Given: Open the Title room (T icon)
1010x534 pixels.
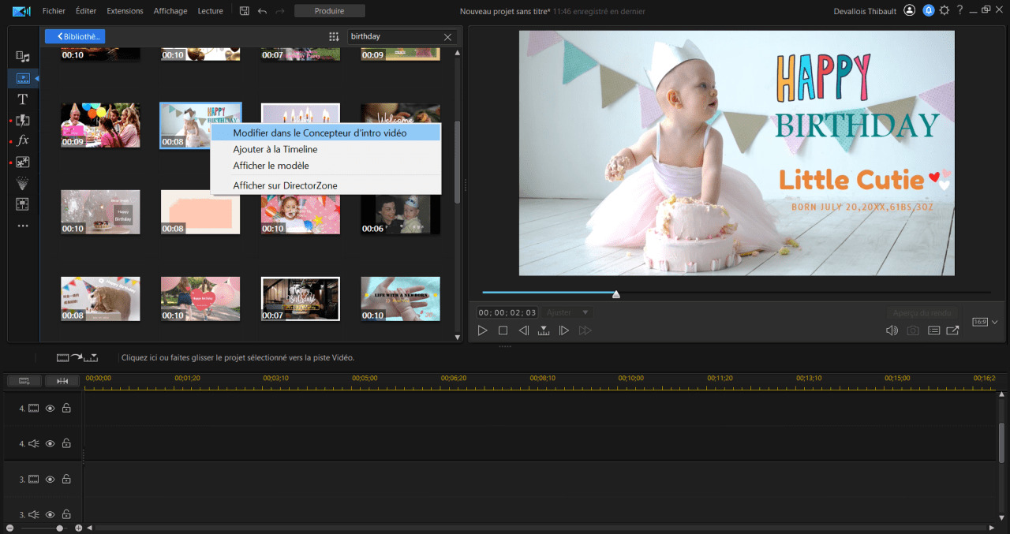Looking at the screenshot, I should pyautogui.click(x=23, y=99).
